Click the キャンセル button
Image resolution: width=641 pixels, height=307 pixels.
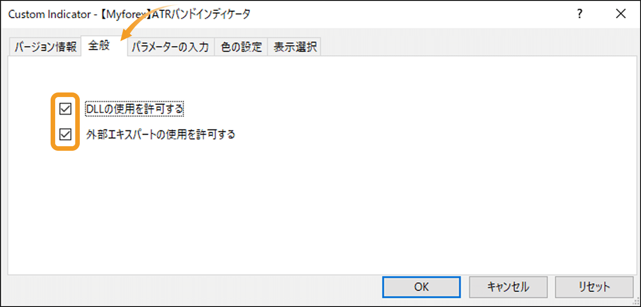[507, 287]
